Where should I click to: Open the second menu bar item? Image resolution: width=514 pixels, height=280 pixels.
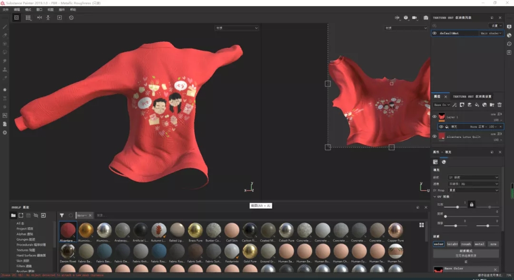17,10
